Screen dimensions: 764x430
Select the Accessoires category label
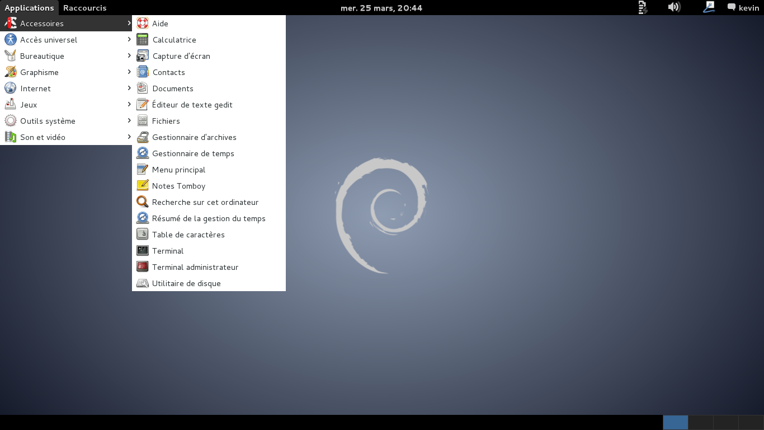pyautogui.click(x=42, y=24)
